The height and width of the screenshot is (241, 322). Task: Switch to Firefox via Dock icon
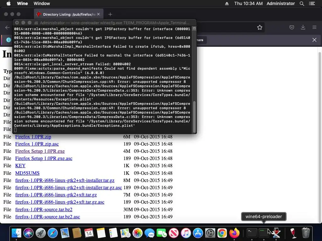coord(234,233)
